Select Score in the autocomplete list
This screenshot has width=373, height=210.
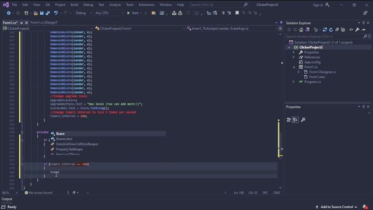(108, 134)
